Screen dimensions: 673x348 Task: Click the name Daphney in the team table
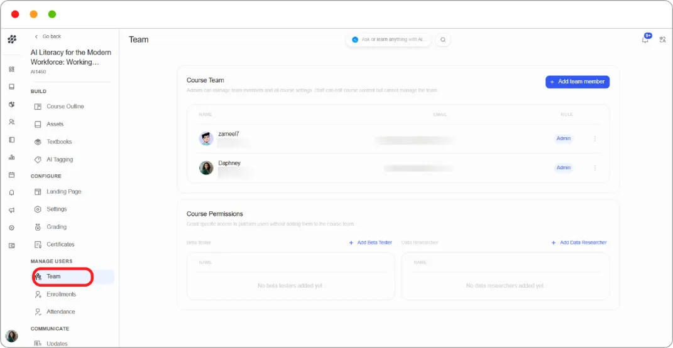pos(229,163)
